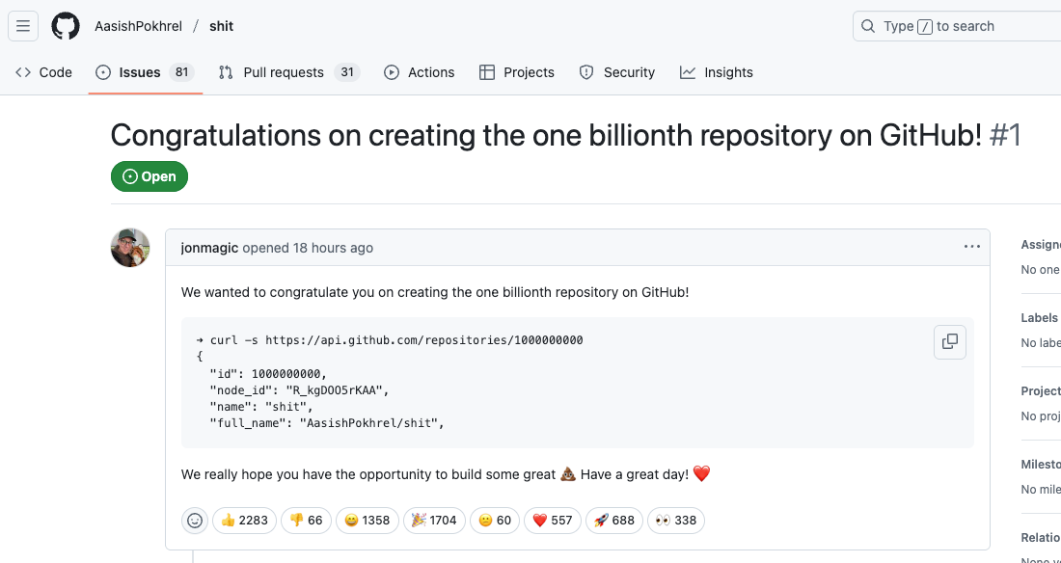Click the Pull requests count badge 31
The image size is (1061, 563).
point(347,72)
